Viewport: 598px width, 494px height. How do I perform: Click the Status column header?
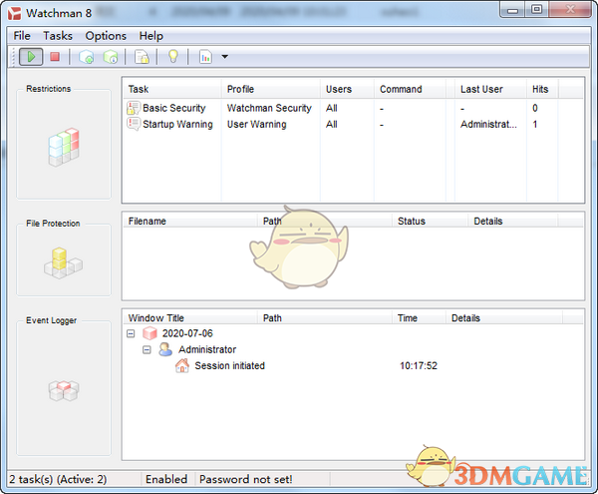431,221
